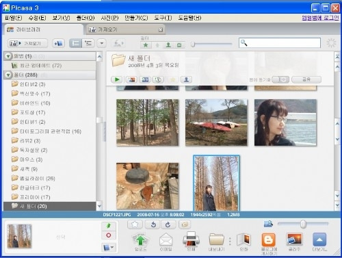
Task: Switch to the import tab
Action: point(126,29)
